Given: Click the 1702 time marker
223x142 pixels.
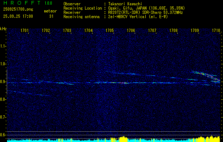Looking at the screenshot, I should click(46, 30).
